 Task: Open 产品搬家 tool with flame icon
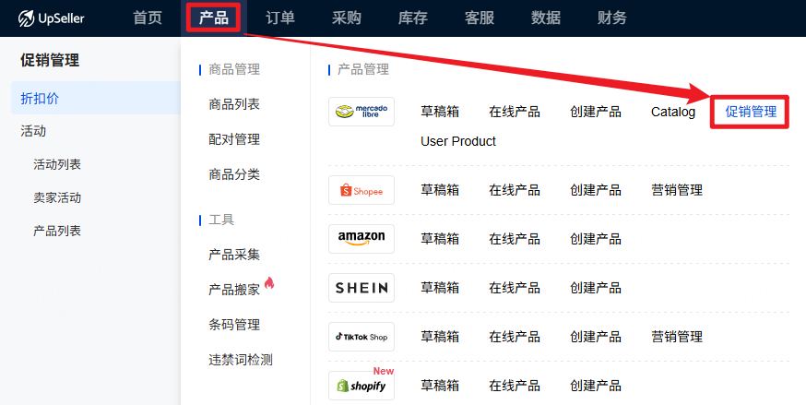234,290
